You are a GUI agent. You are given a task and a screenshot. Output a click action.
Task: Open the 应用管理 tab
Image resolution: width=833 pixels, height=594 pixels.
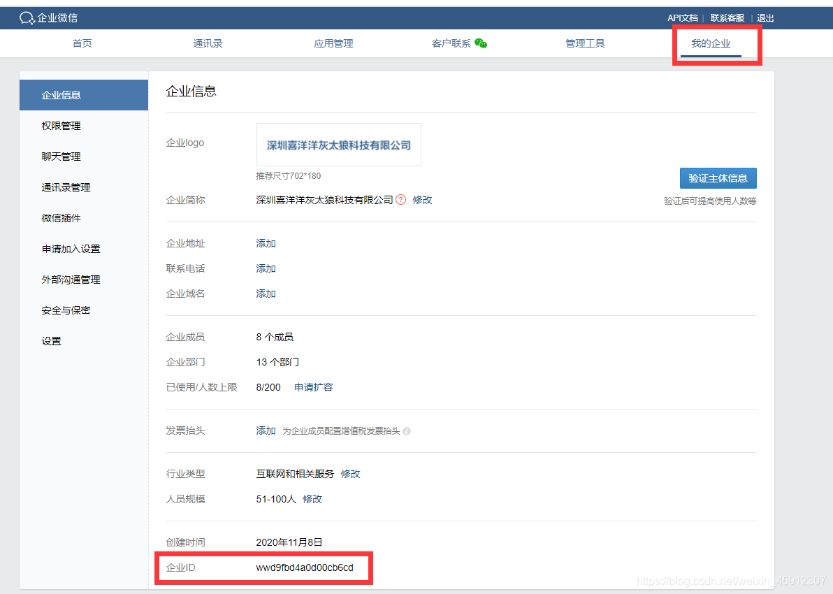[x=333, y=43]
